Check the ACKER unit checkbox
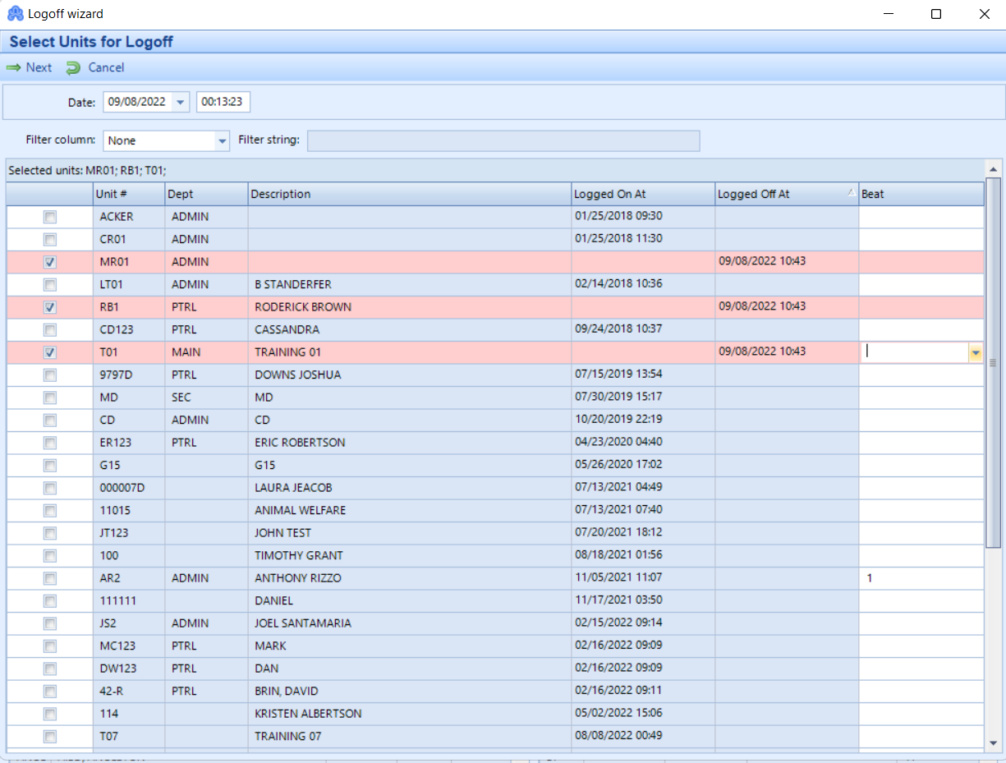Image resolution: width=1006 pixels, height=763 pixels. pos(50,217)
